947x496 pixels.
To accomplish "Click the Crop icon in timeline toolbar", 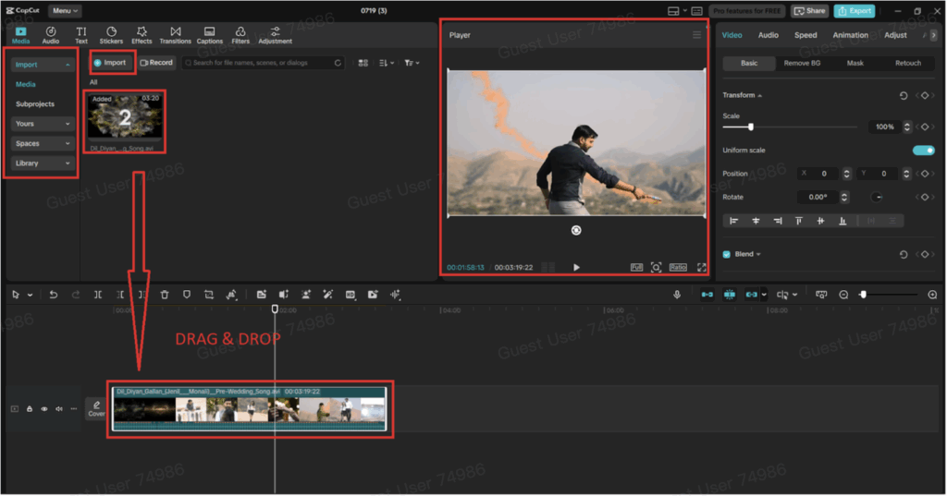I will (209, 295).
